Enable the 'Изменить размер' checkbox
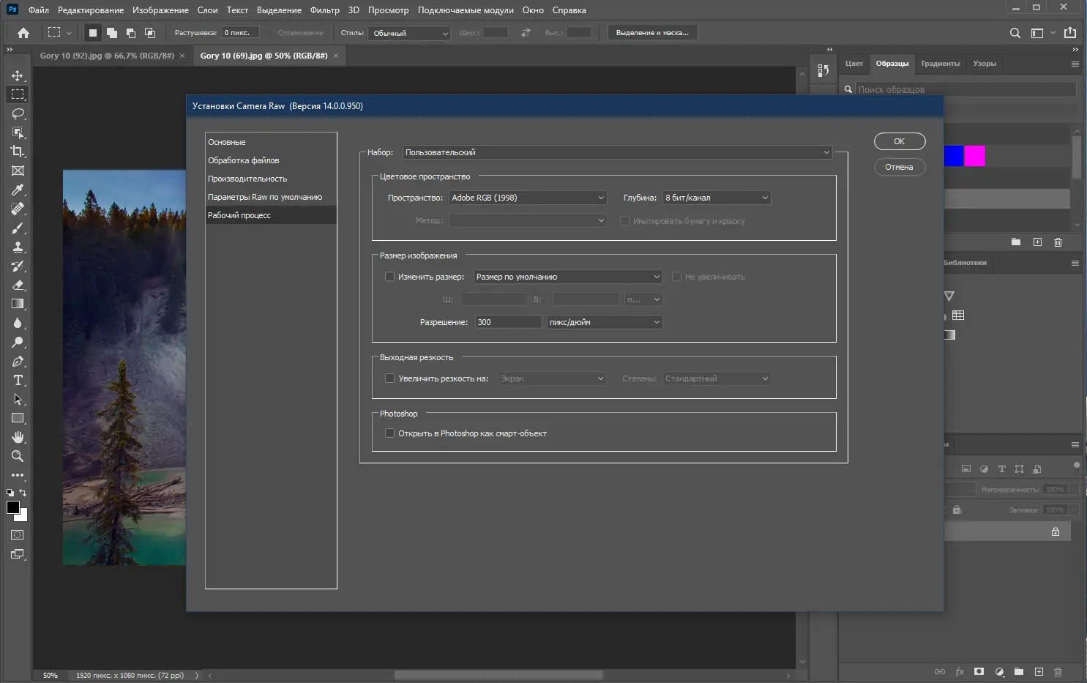Viewport: 1087px width, 683px height. coord(390,277)
